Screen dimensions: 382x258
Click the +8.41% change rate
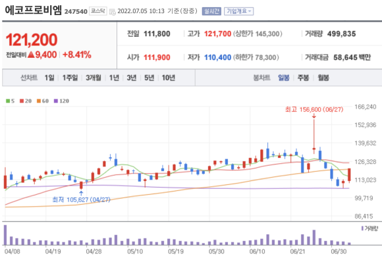(x=77, y=55)
